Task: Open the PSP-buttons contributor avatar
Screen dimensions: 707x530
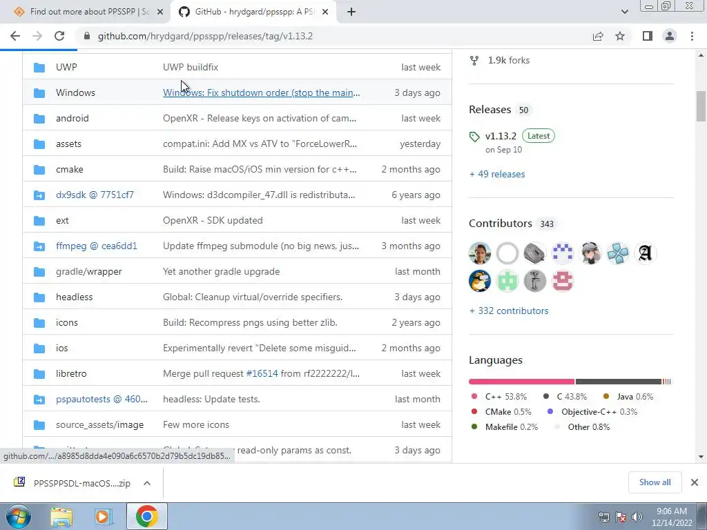Action: pos(618,253)
